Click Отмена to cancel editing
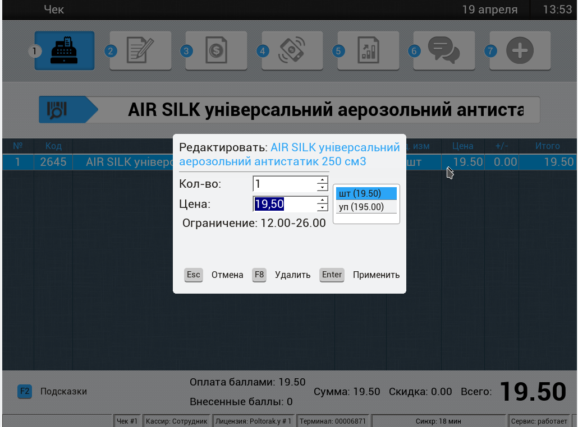 click(227, 275)
